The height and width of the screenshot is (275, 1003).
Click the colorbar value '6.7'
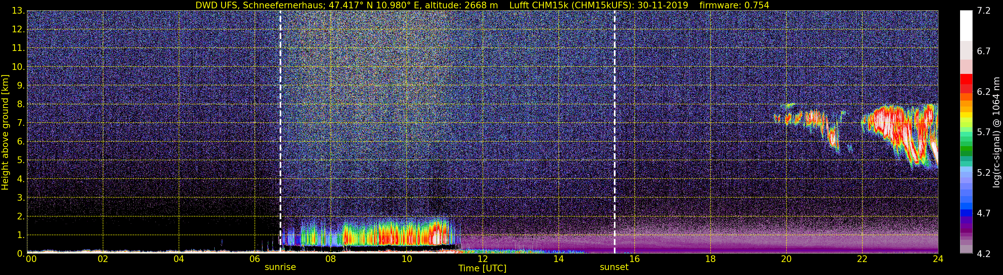click(x=984, y=51)
